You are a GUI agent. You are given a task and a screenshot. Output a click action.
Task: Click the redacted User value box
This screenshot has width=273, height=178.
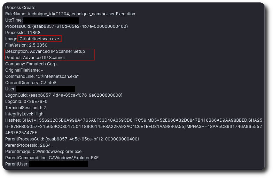[x=45, y=89]
